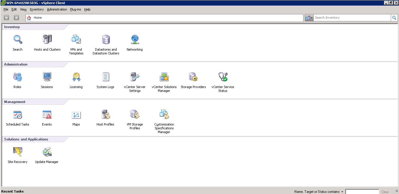Click the Home address bar

coord(164,18)
